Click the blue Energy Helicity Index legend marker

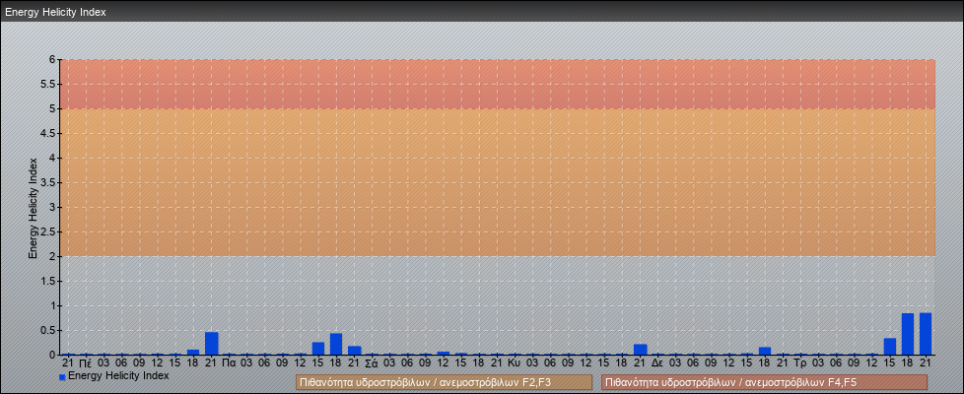point(62,376)
